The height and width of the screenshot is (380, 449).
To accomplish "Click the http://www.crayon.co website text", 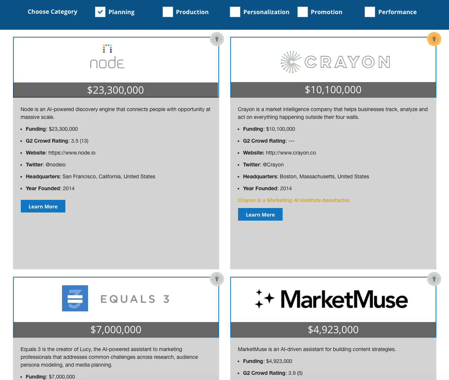I will pos(291,153).
